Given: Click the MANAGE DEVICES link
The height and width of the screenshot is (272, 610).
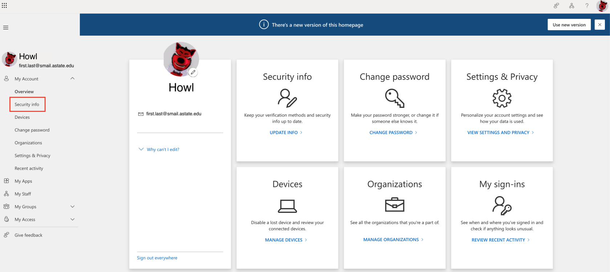Looking at the screenshot, I should (x=286, y=240).
